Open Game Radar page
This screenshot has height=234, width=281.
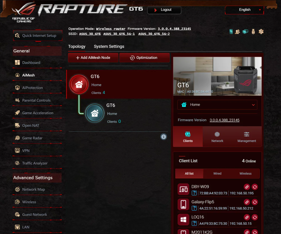pyautogui.click(x=37, y=138)
